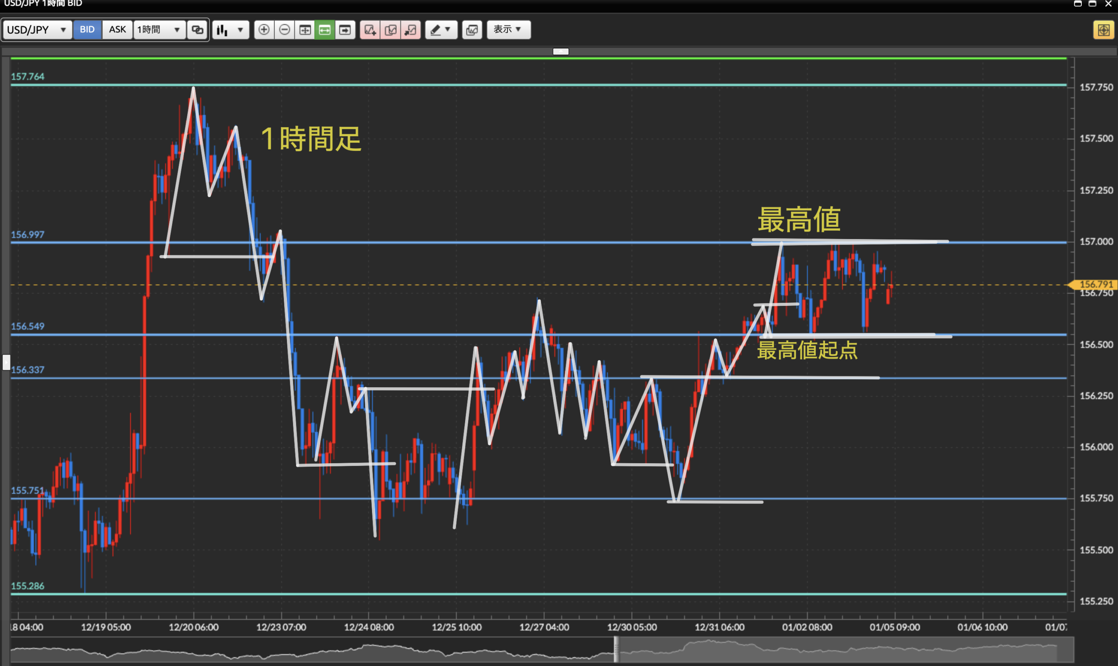Viewport: 1118px width, 666px height.
Task: Click the duplicate chart icon
Action: click(x=390, y=30)
